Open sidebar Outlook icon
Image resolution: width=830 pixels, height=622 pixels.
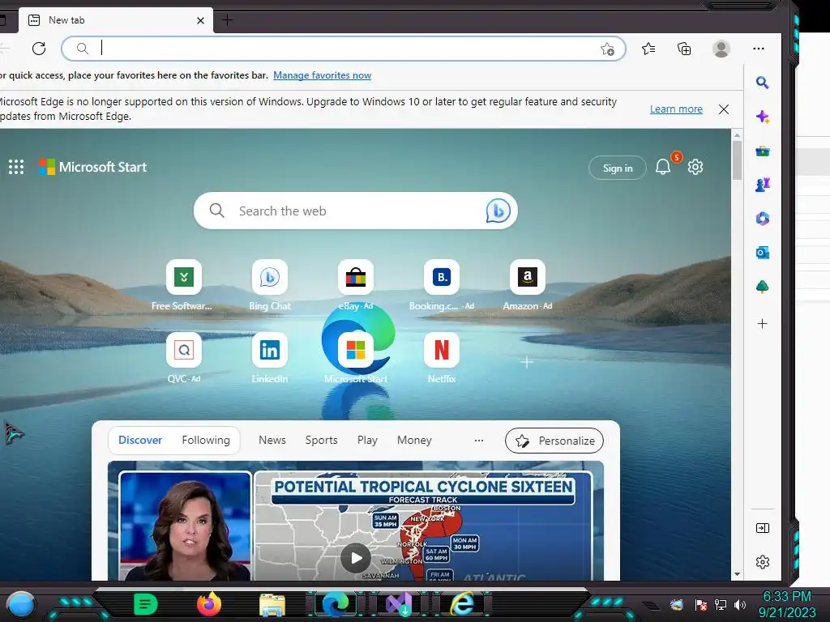(762, 253)
